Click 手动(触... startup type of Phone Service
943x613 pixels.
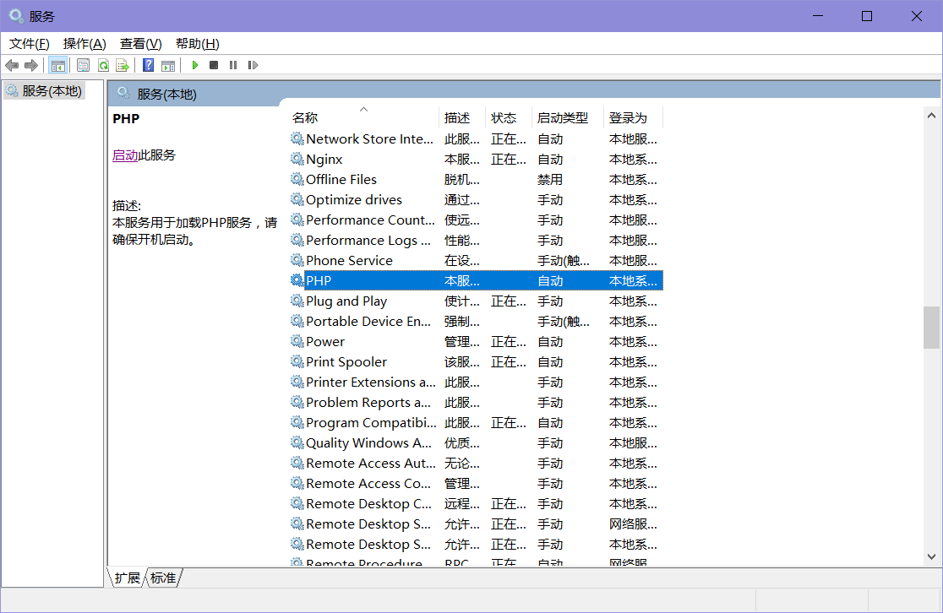563,261
